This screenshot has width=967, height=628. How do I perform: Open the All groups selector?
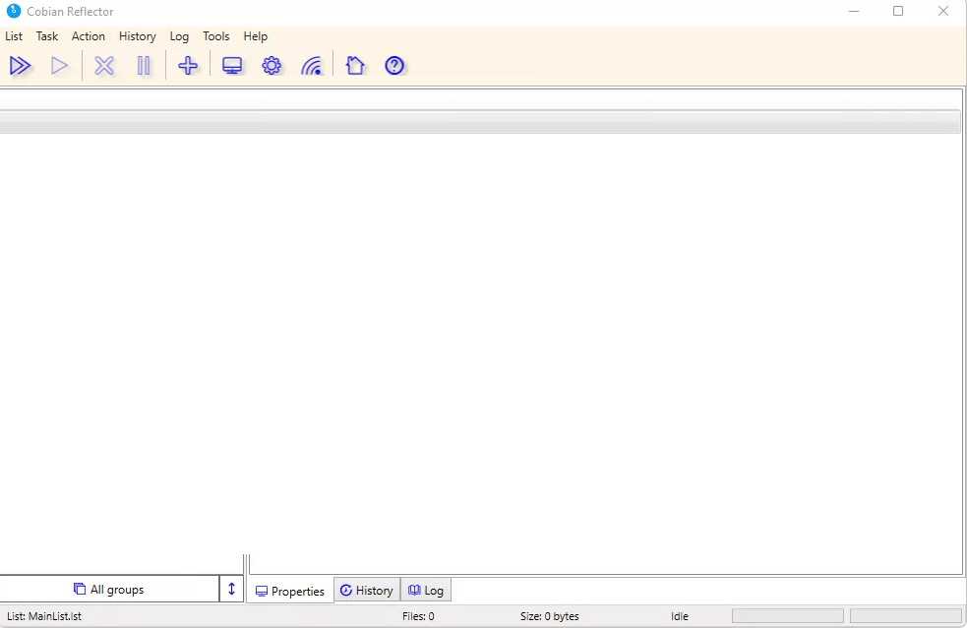tap(109, 590)
